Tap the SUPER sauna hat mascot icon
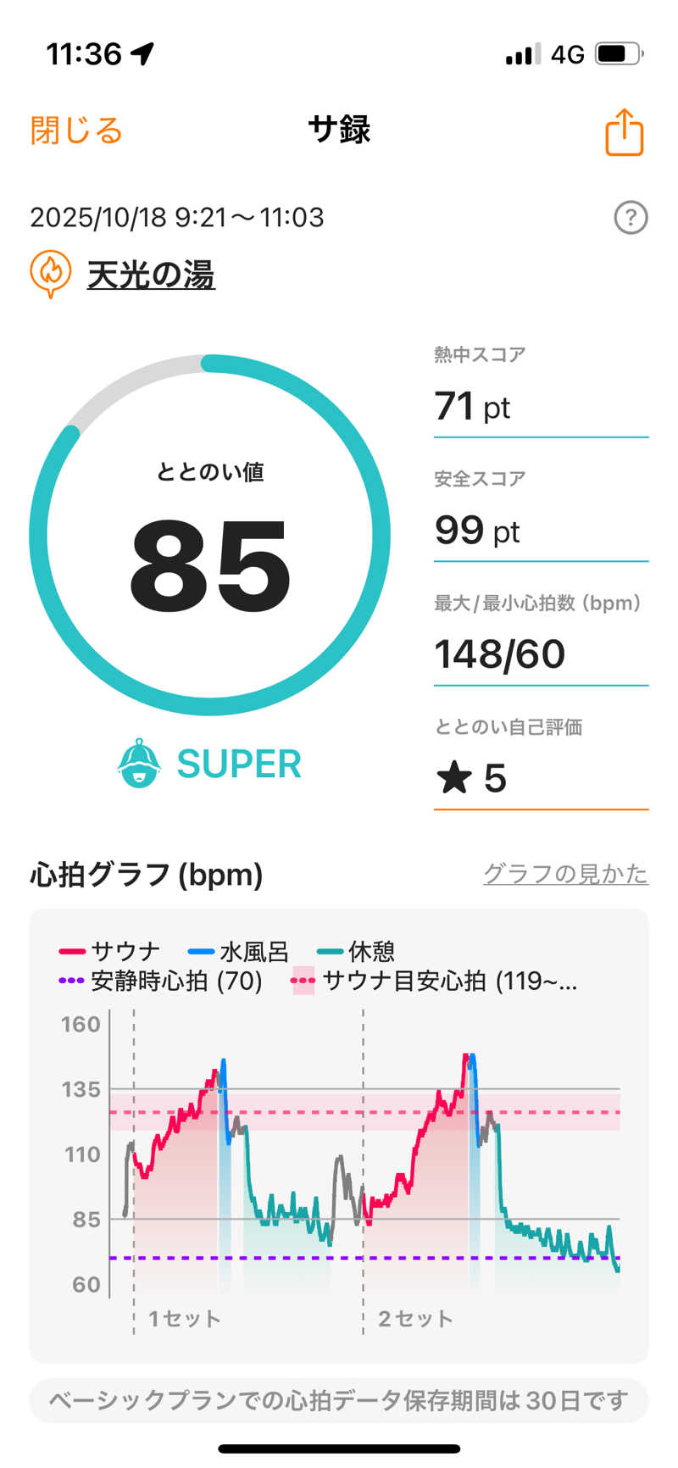This screenshot has height=1468, width=678. point(138,764)
